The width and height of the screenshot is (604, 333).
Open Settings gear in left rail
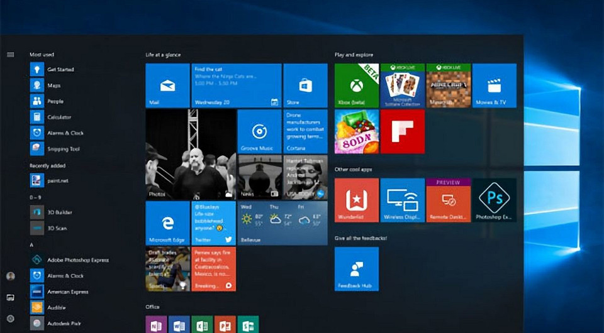pos(11,319)
